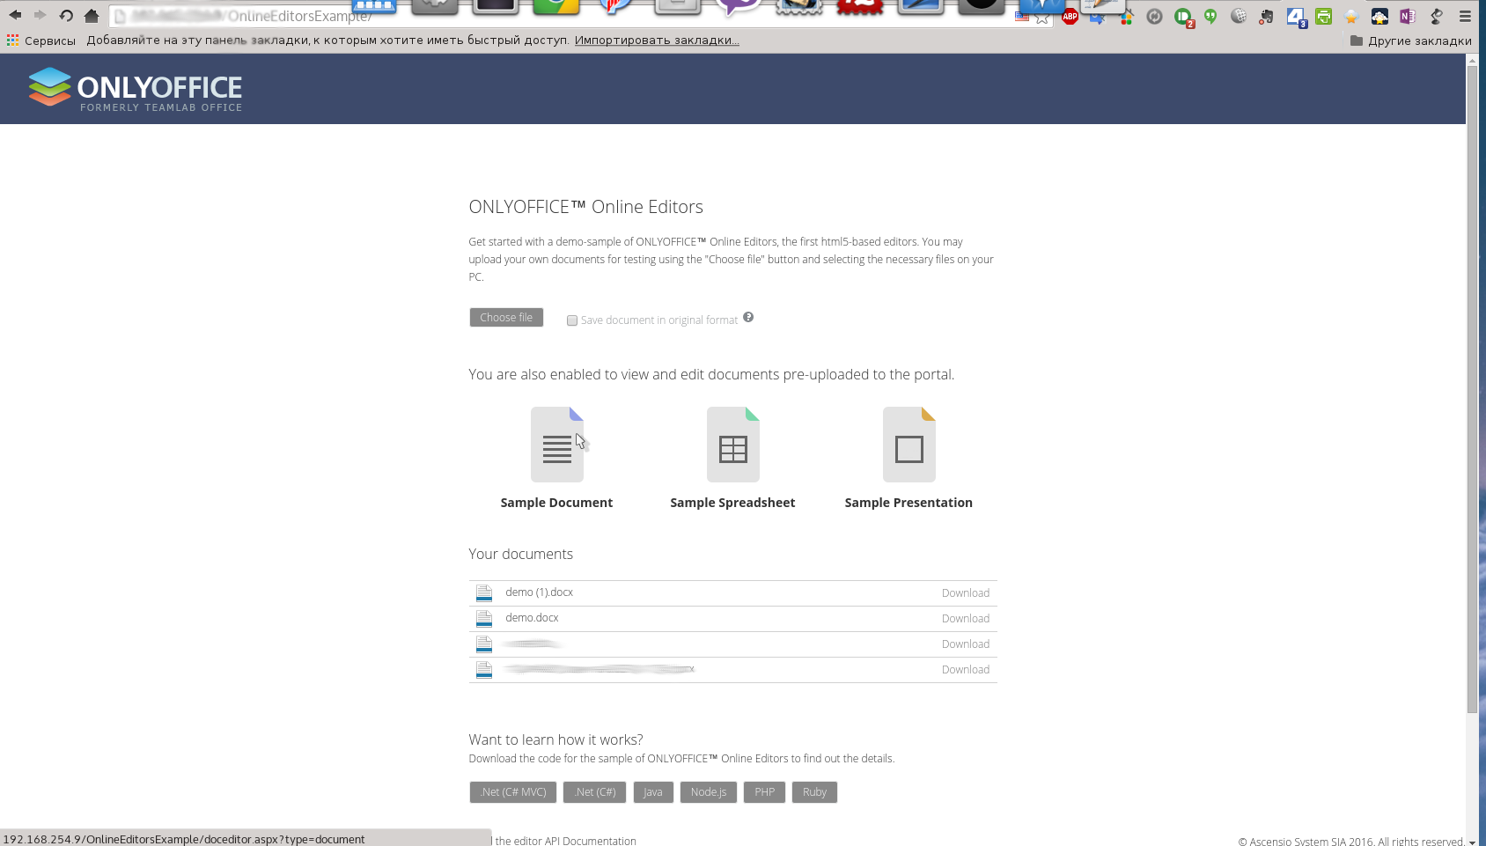Viewport: 1486px width, 846px height.
Task: Click the Sample Spreadsheet label
Action: click(x=732, y=503)
